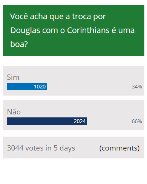Click the 66% percentage value
Viewport: 147px width, 184px height.
(137, 121)
